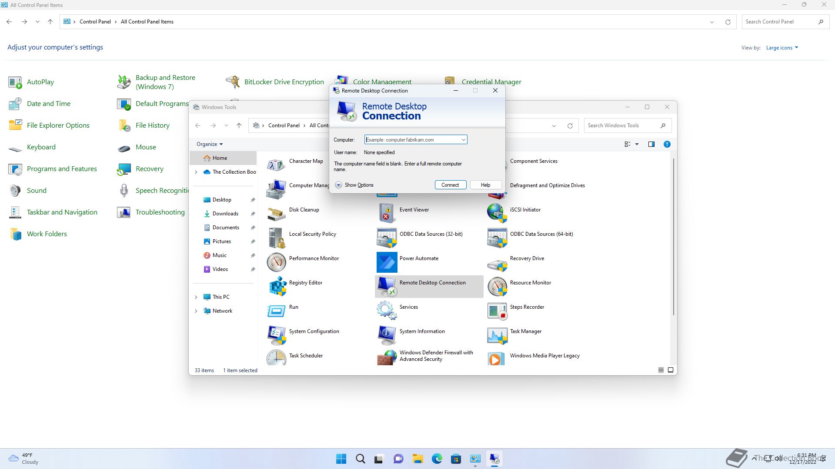
Task: Open the Windows Tools help icon
Action: tap(667, 144)
